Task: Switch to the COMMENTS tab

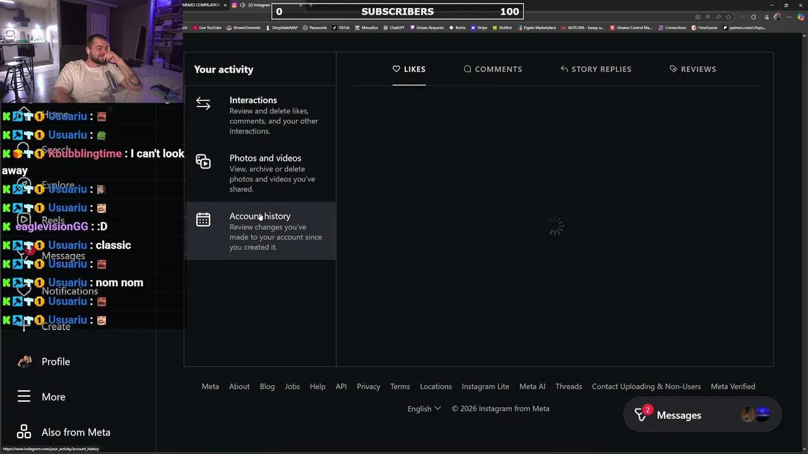Action: 493,69
